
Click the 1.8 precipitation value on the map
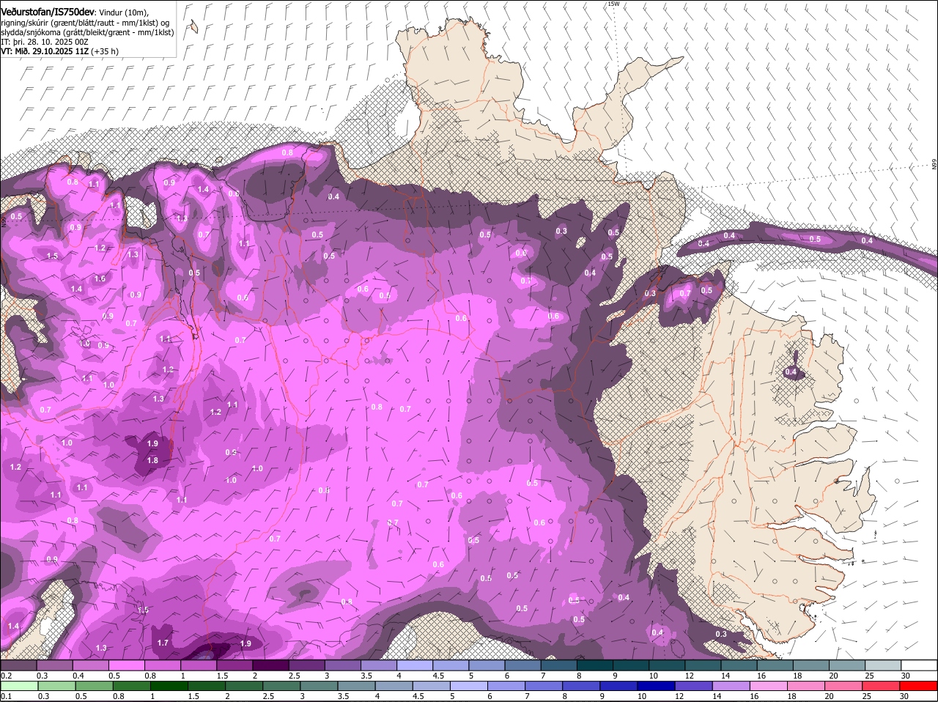point(152,460)
